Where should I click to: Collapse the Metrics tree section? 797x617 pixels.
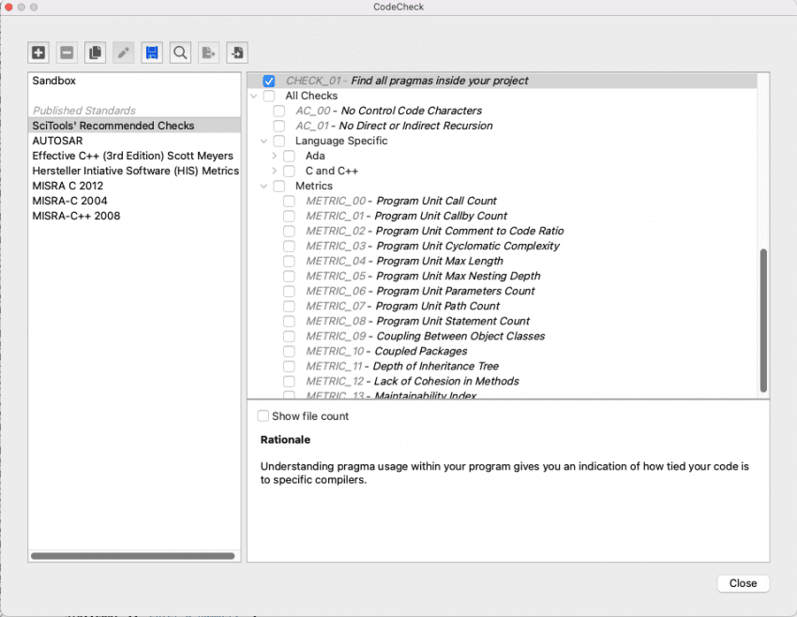coord(263,186)
